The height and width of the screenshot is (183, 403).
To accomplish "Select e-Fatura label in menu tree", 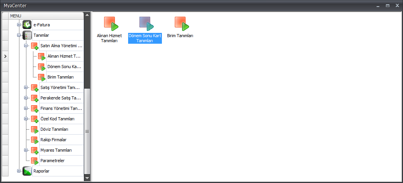I will click(x=42, y=25).
